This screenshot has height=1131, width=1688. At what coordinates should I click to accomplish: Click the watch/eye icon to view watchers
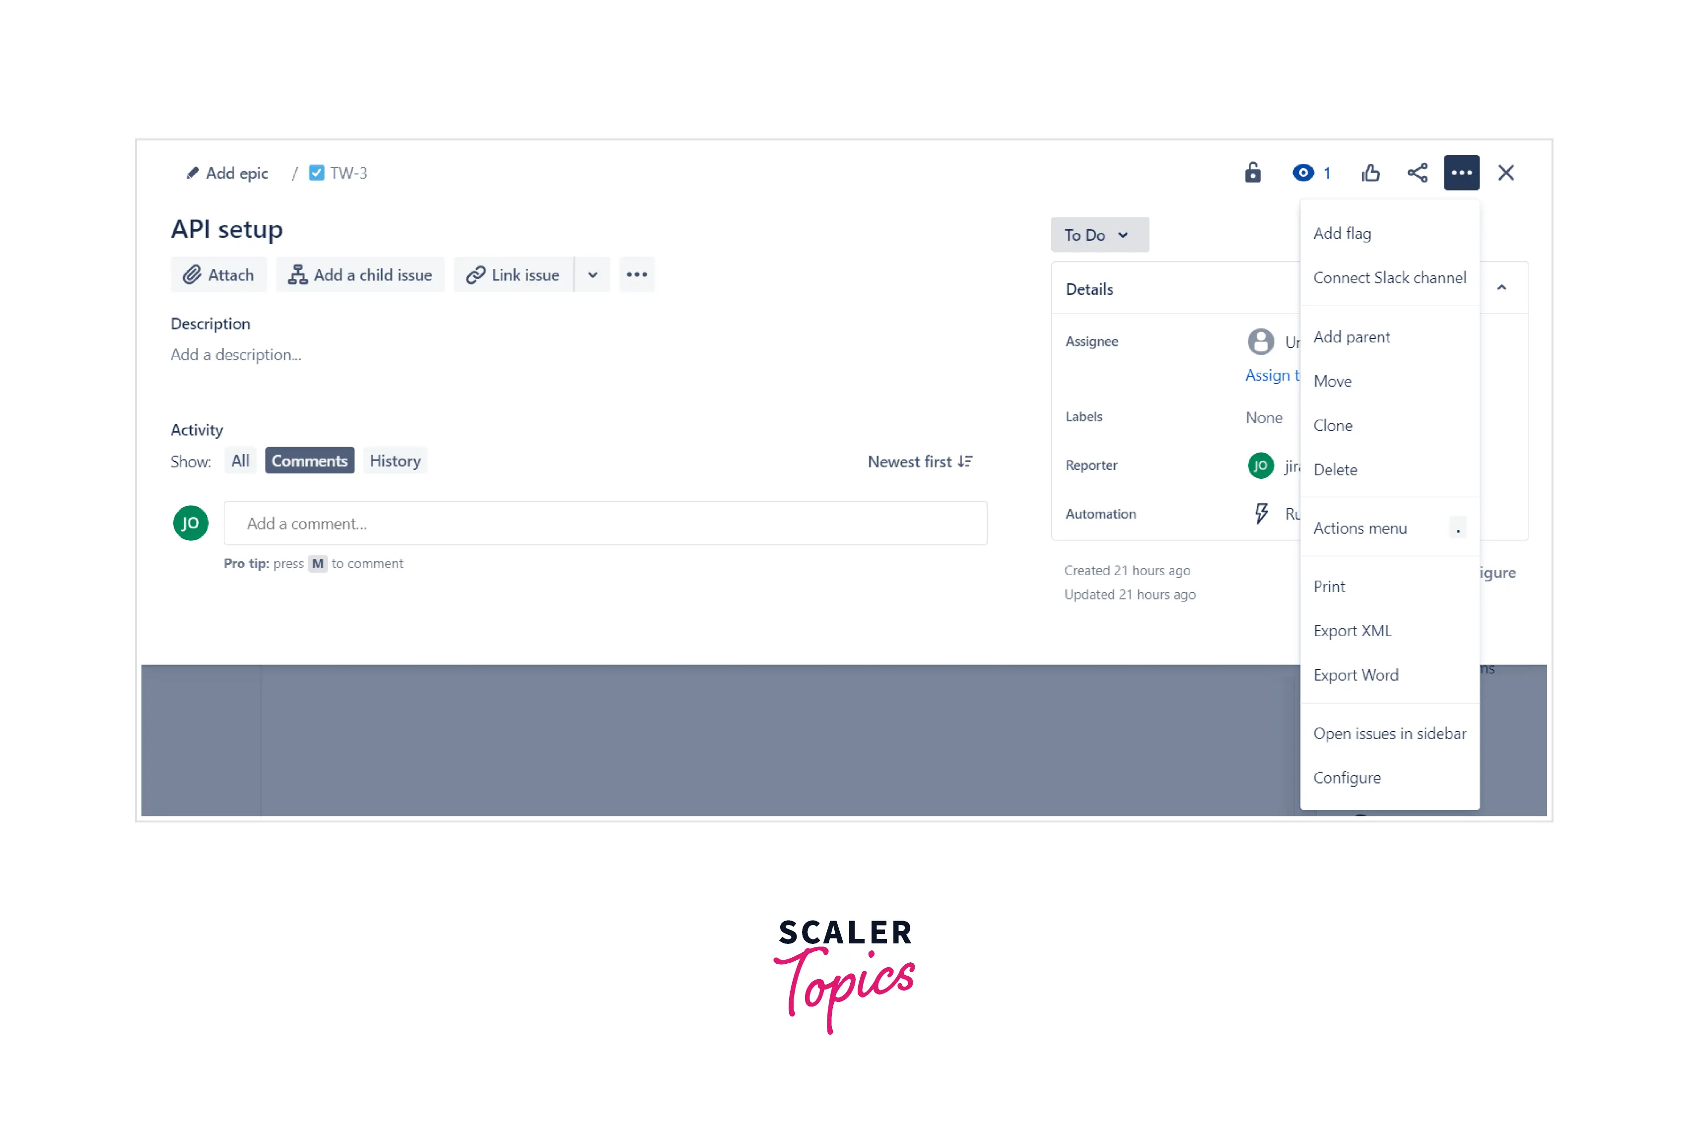click(1304, 173)
